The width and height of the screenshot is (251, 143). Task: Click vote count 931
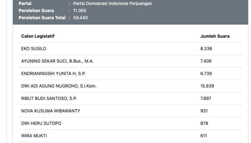click(204, 111)
